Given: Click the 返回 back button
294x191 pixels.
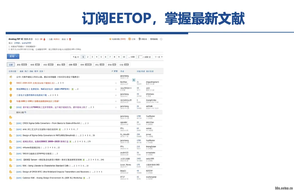Looking at the screenshot, I should [76, 57].
